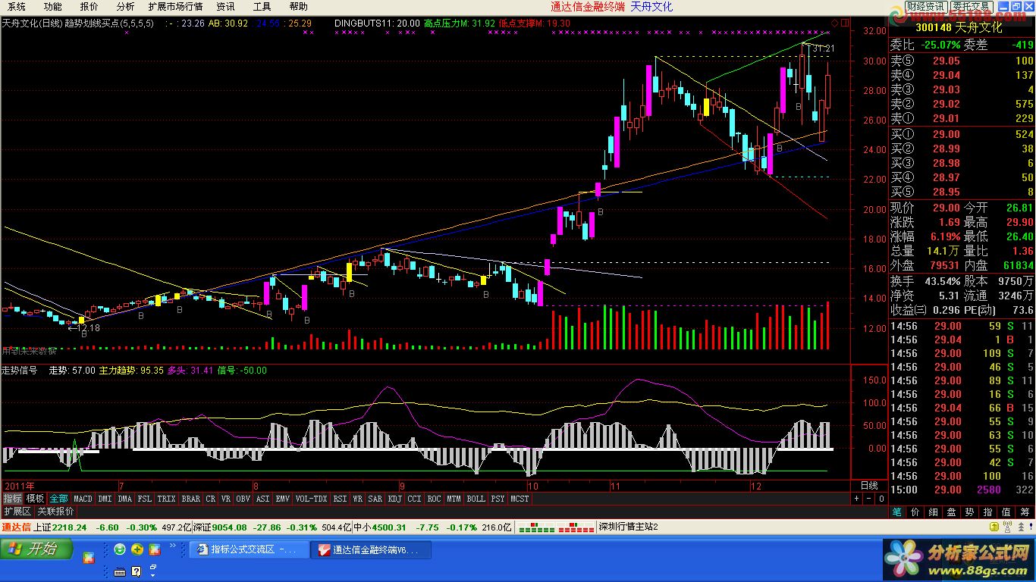Open the 报价 menu
1036x582 pixels.
[x=89, y=7]
